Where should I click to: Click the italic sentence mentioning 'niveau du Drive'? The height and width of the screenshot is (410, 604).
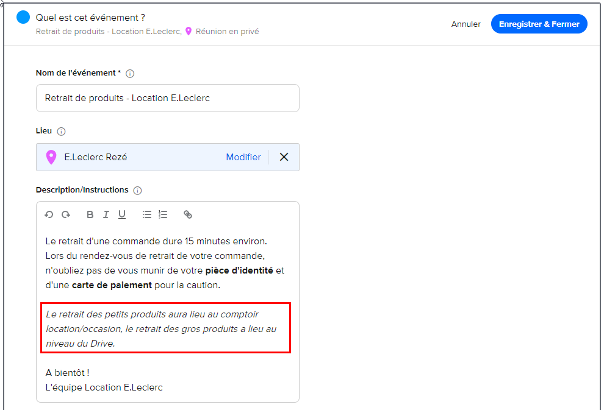point(161,329)
